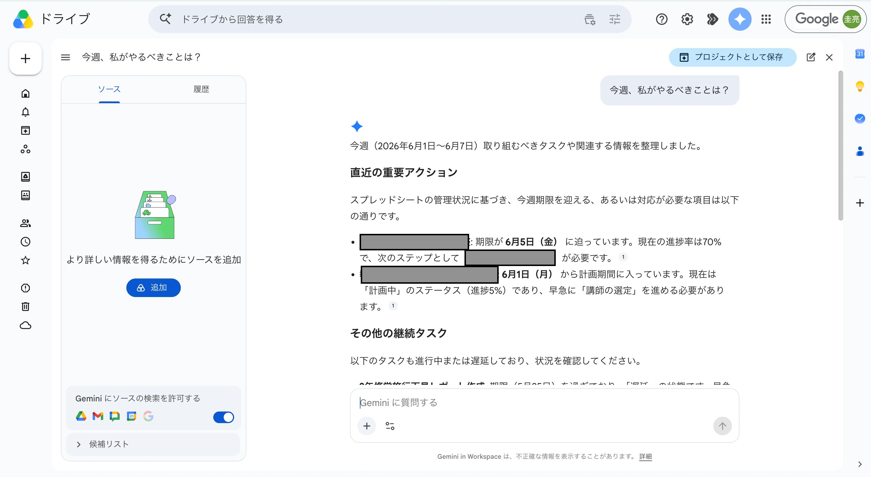Viewport: 871px width, 477px height.
Task: Click the double-arrow icon beside settings
Action: tap(713, 19)
